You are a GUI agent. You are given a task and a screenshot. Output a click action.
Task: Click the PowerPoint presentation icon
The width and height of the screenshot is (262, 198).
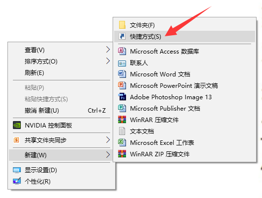(x=122, y=85)
